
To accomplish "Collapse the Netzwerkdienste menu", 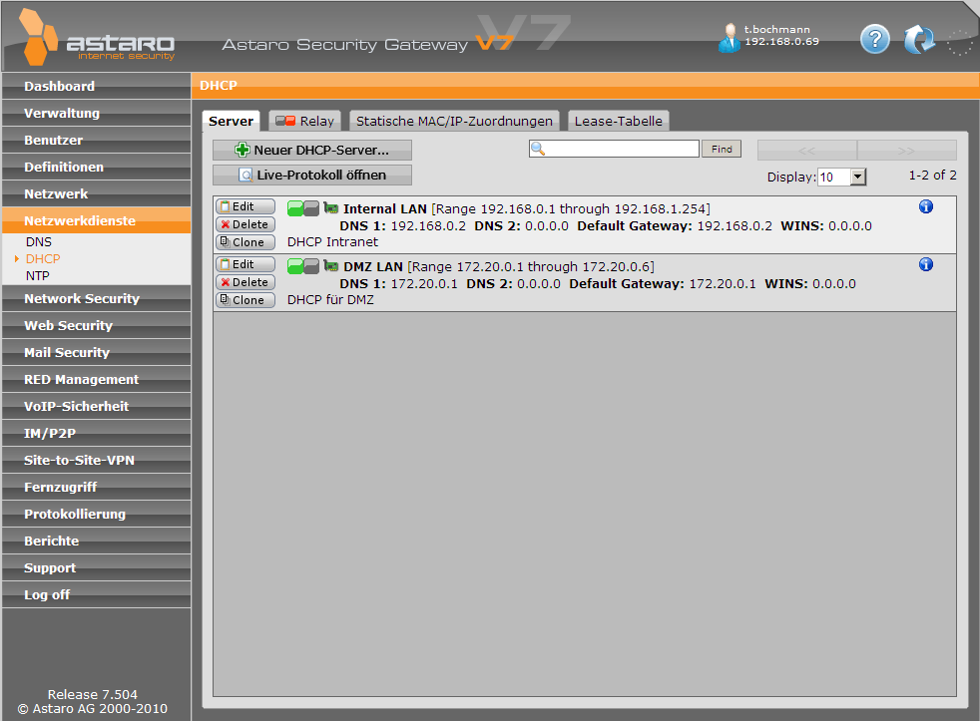I will pos(96,220).
